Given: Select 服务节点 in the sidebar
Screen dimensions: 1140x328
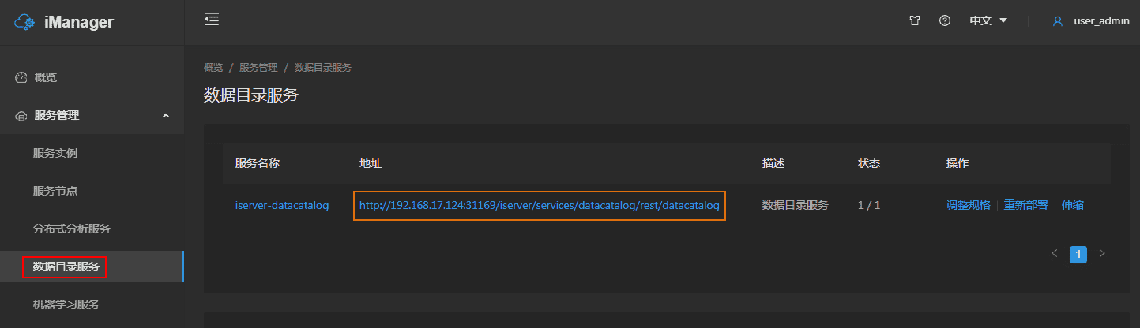Looking at the screenshot, I should click(55, 191).
